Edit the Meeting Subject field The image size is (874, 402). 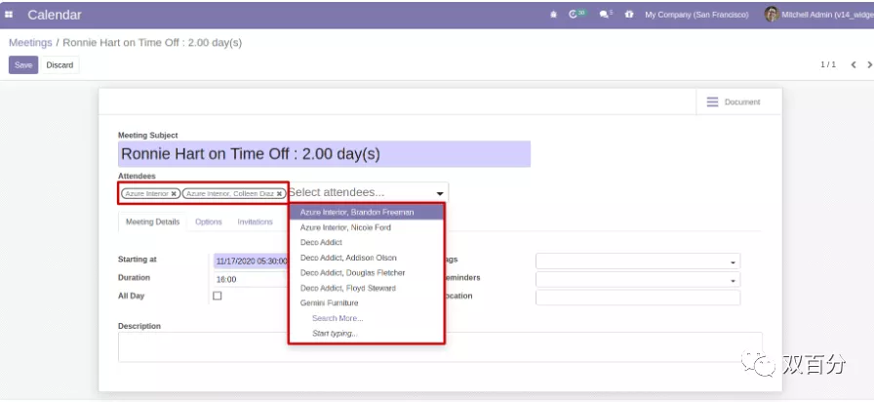coord(324,154)
